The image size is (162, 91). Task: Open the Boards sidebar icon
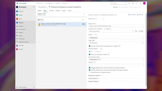[17, 15]
